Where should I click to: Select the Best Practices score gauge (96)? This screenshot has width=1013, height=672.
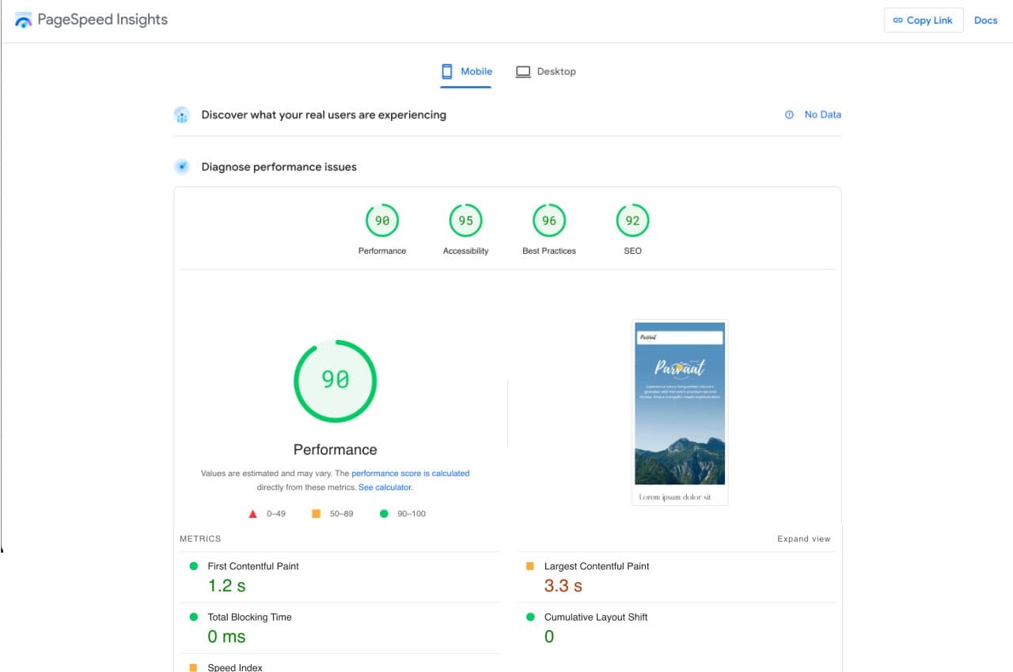(549, 221)
